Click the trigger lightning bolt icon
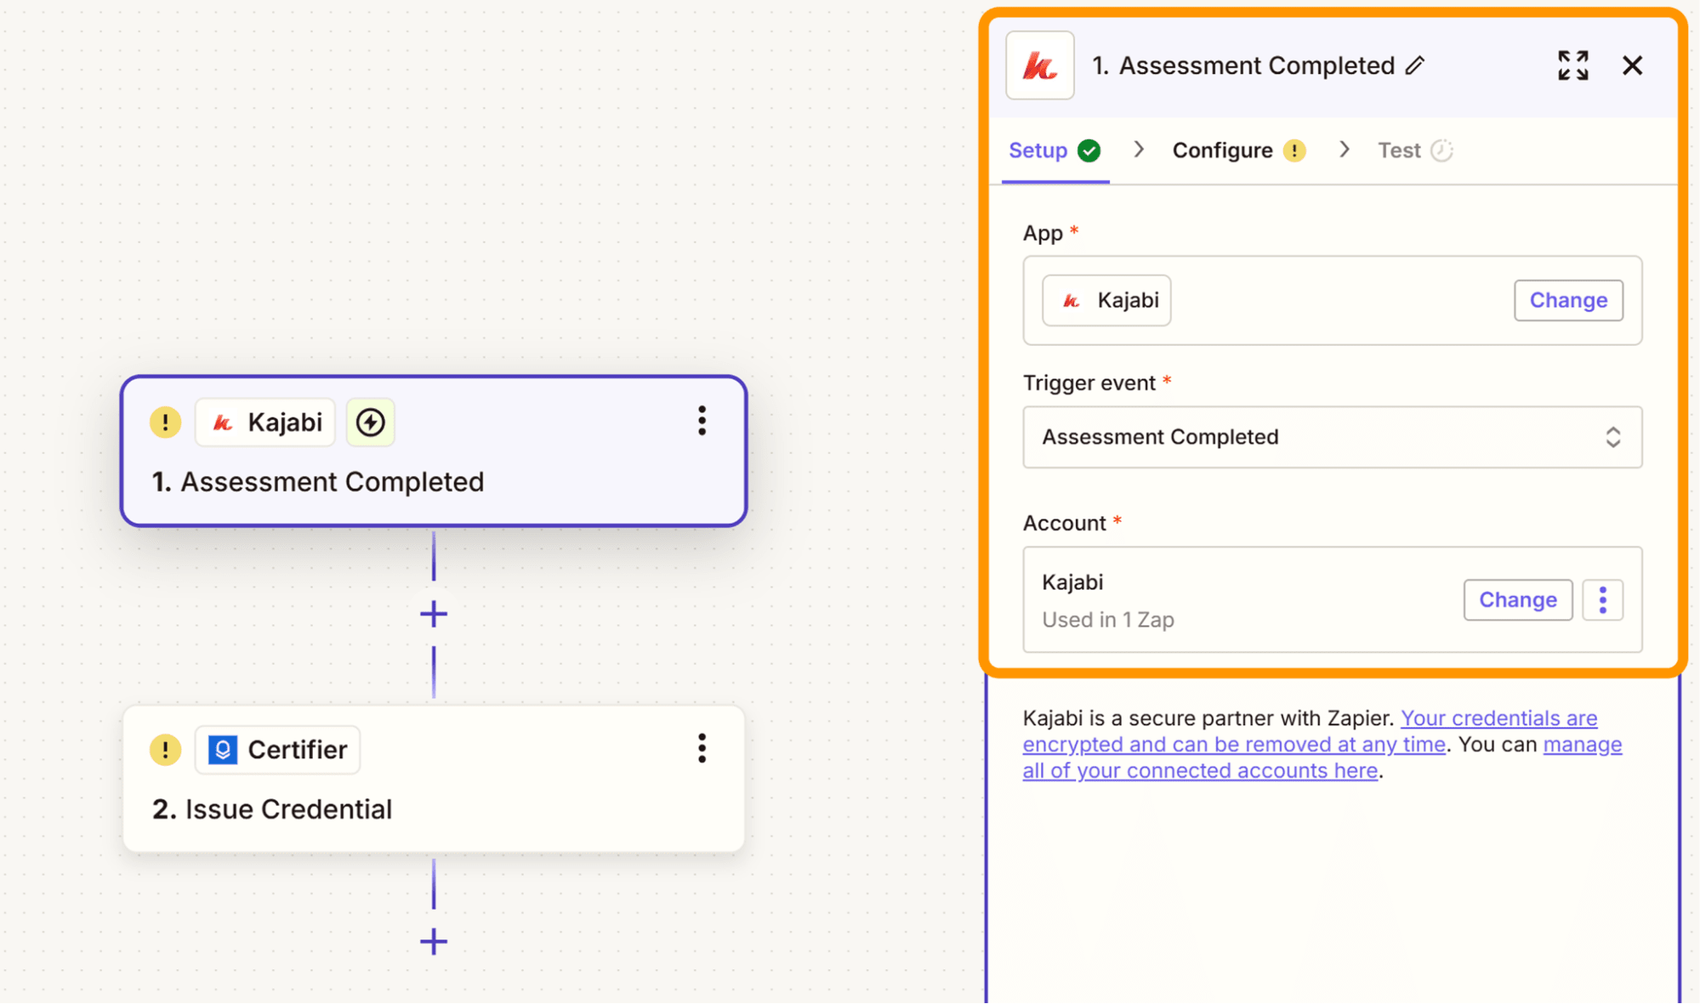 370,422
